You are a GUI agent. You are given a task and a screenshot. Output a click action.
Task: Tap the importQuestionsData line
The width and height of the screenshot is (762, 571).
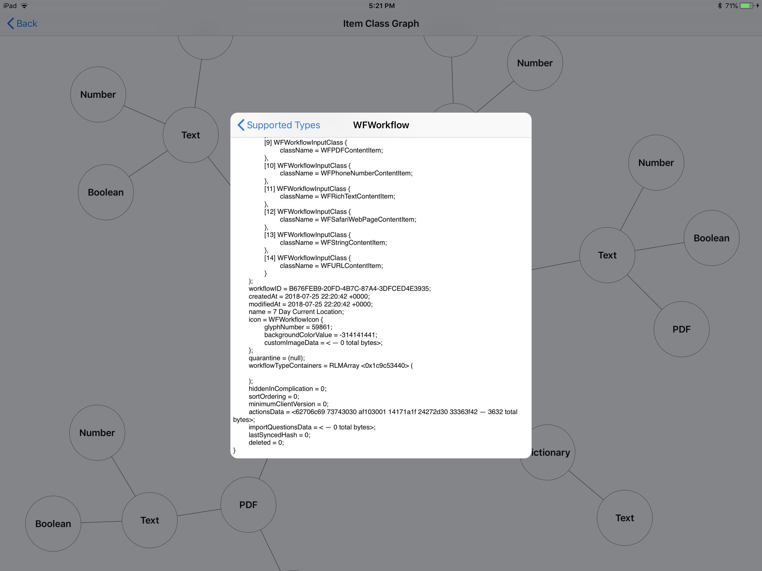coord(312,427)
